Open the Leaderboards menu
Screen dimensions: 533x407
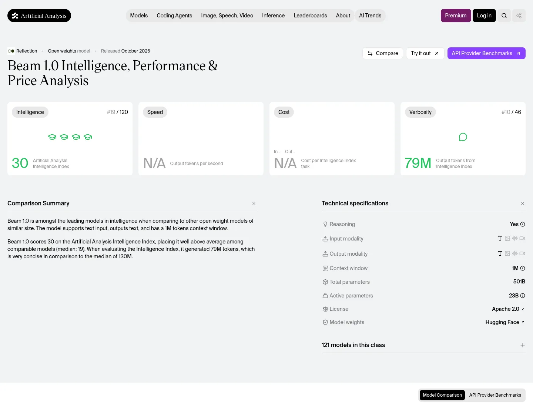(x=310, y=16)
